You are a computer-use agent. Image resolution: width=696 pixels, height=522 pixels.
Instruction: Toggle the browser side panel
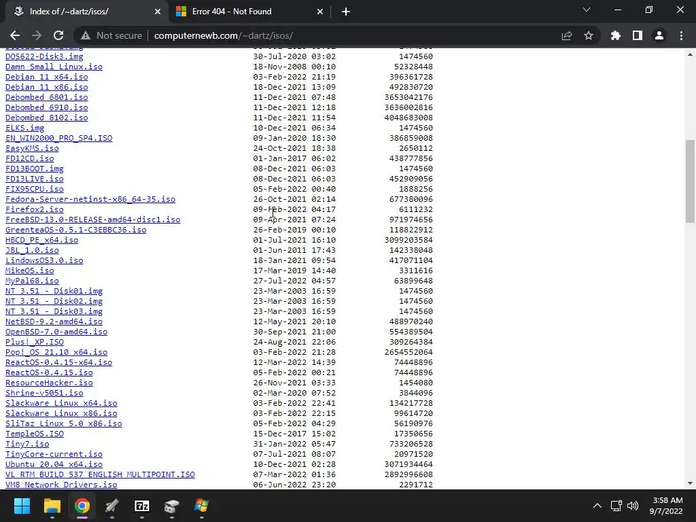point(638,35)
